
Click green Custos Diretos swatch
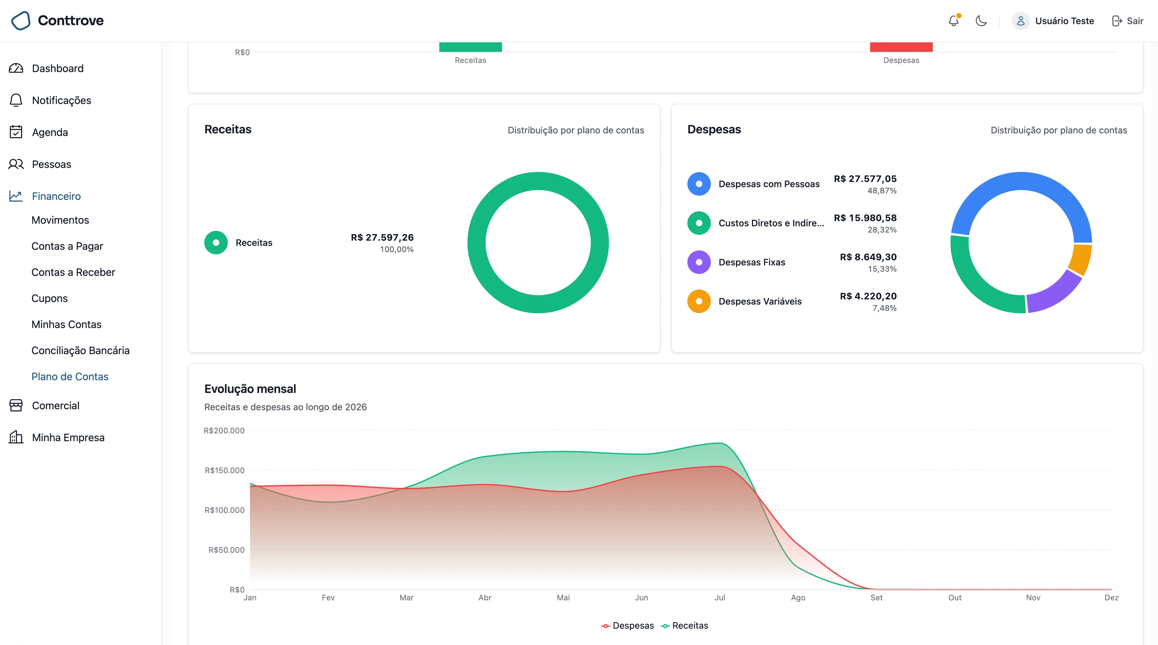click(698, 223)
